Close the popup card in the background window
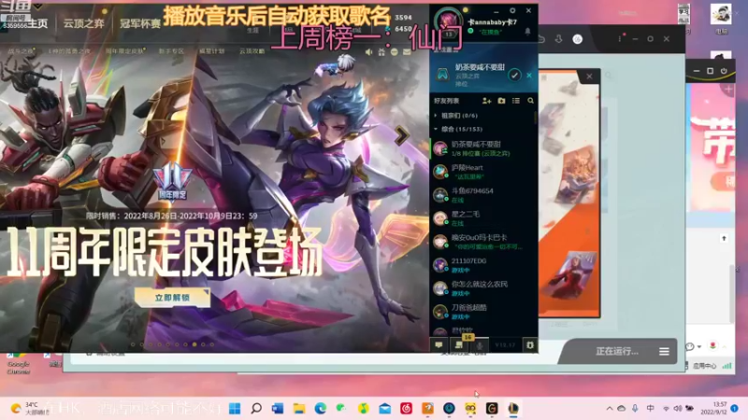This screenshot has width=748, height=420. click(589, 77)
